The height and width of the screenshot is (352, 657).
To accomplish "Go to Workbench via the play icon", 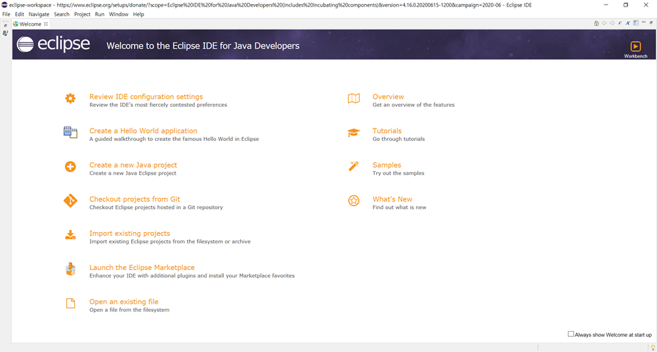I will (635, 47).
